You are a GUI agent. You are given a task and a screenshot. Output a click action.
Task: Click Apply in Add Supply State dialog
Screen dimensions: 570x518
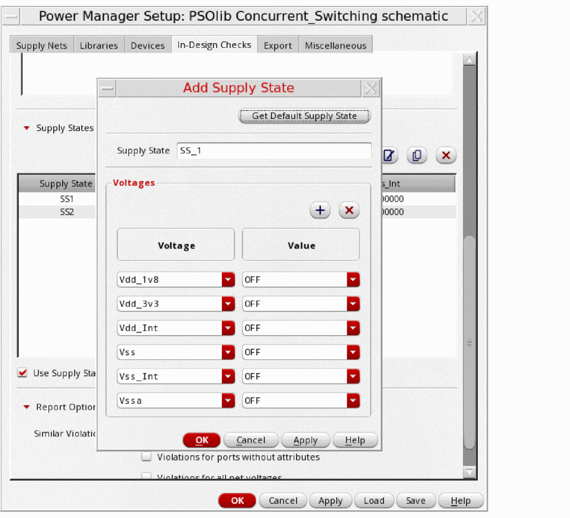click(x=305, y=440)
